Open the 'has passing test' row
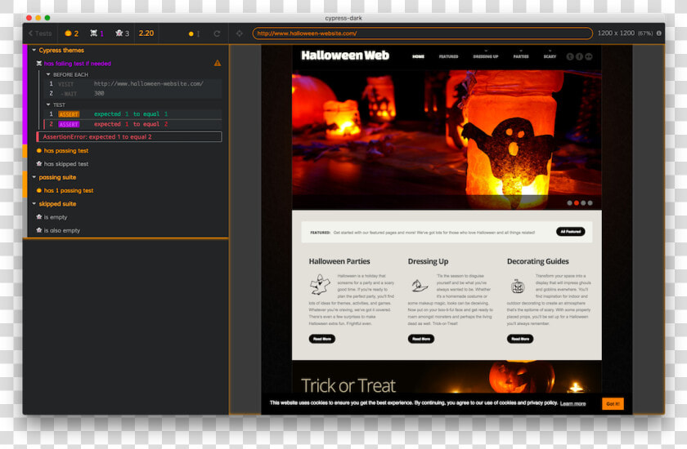The width and height of the screenshot is (687, 449). 66,150
